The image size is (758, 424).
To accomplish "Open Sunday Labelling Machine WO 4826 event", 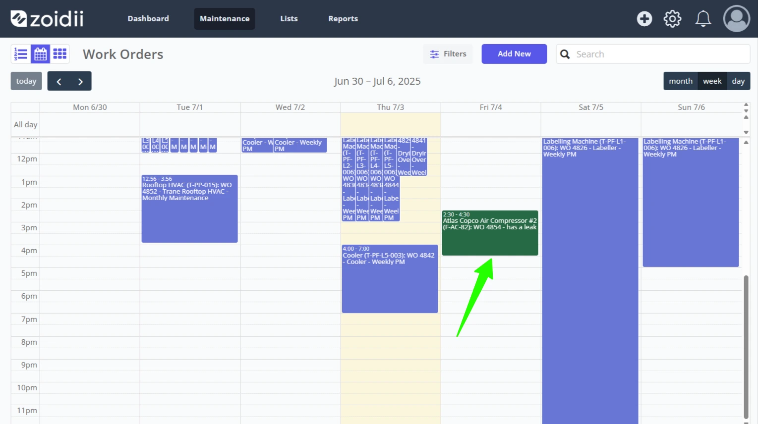I will click(x=691, y=202).
